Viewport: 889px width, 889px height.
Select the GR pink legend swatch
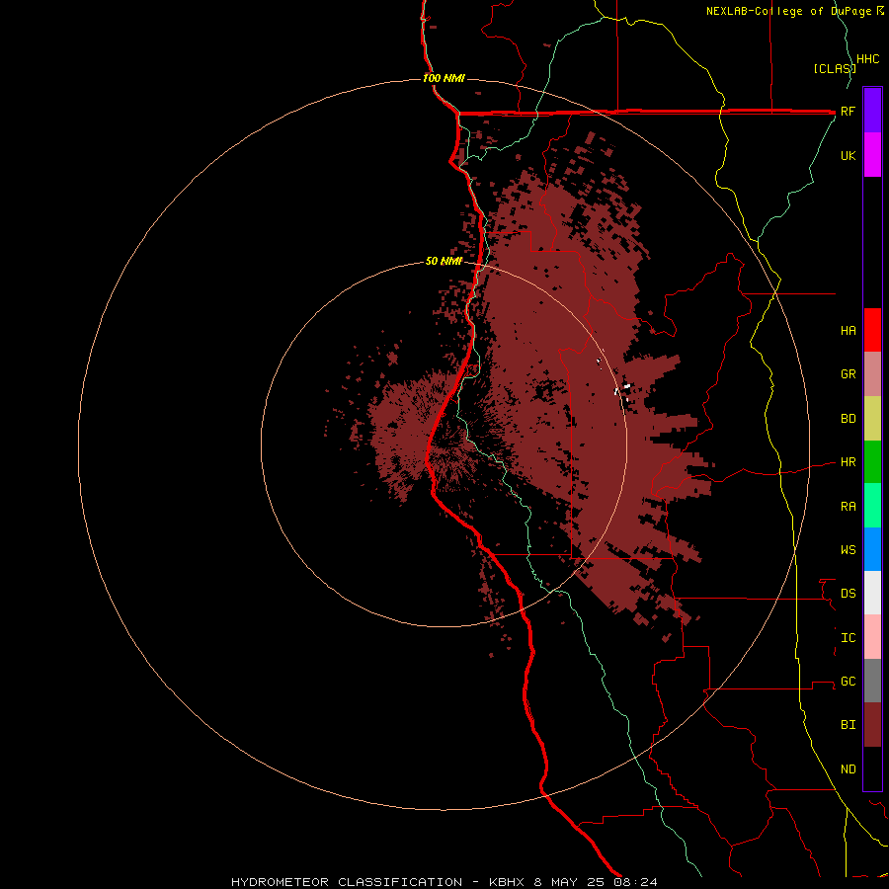tap(872, 374)
